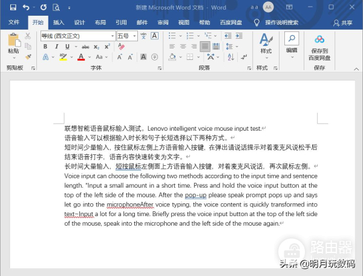Open the 文件 menu
Image resolution: width=363 pixels, height=276 pixels.
tap(14, 22)
